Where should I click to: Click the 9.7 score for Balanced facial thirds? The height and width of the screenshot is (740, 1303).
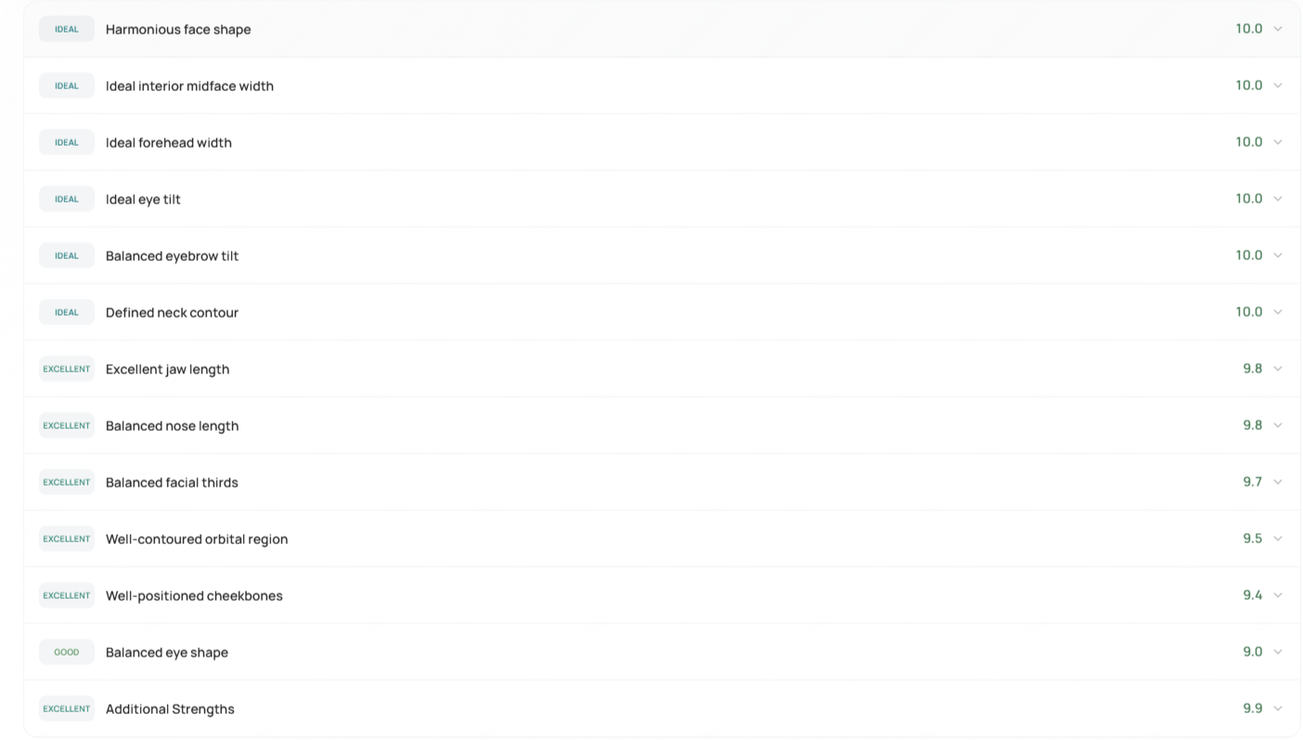[x=1252, y=482]
